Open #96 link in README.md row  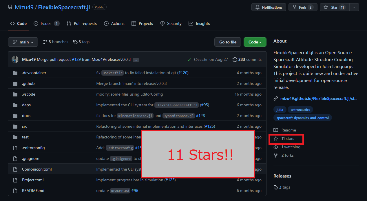[x=135, y=191]
